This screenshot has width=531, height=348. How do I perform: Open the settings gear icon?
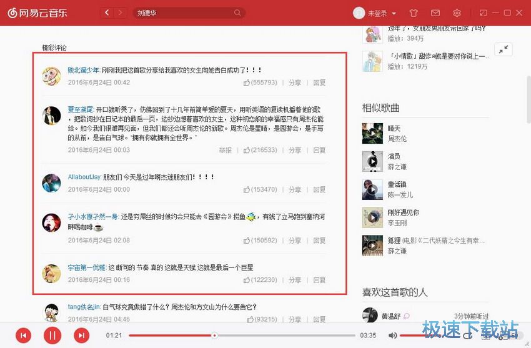pos(457,13)
